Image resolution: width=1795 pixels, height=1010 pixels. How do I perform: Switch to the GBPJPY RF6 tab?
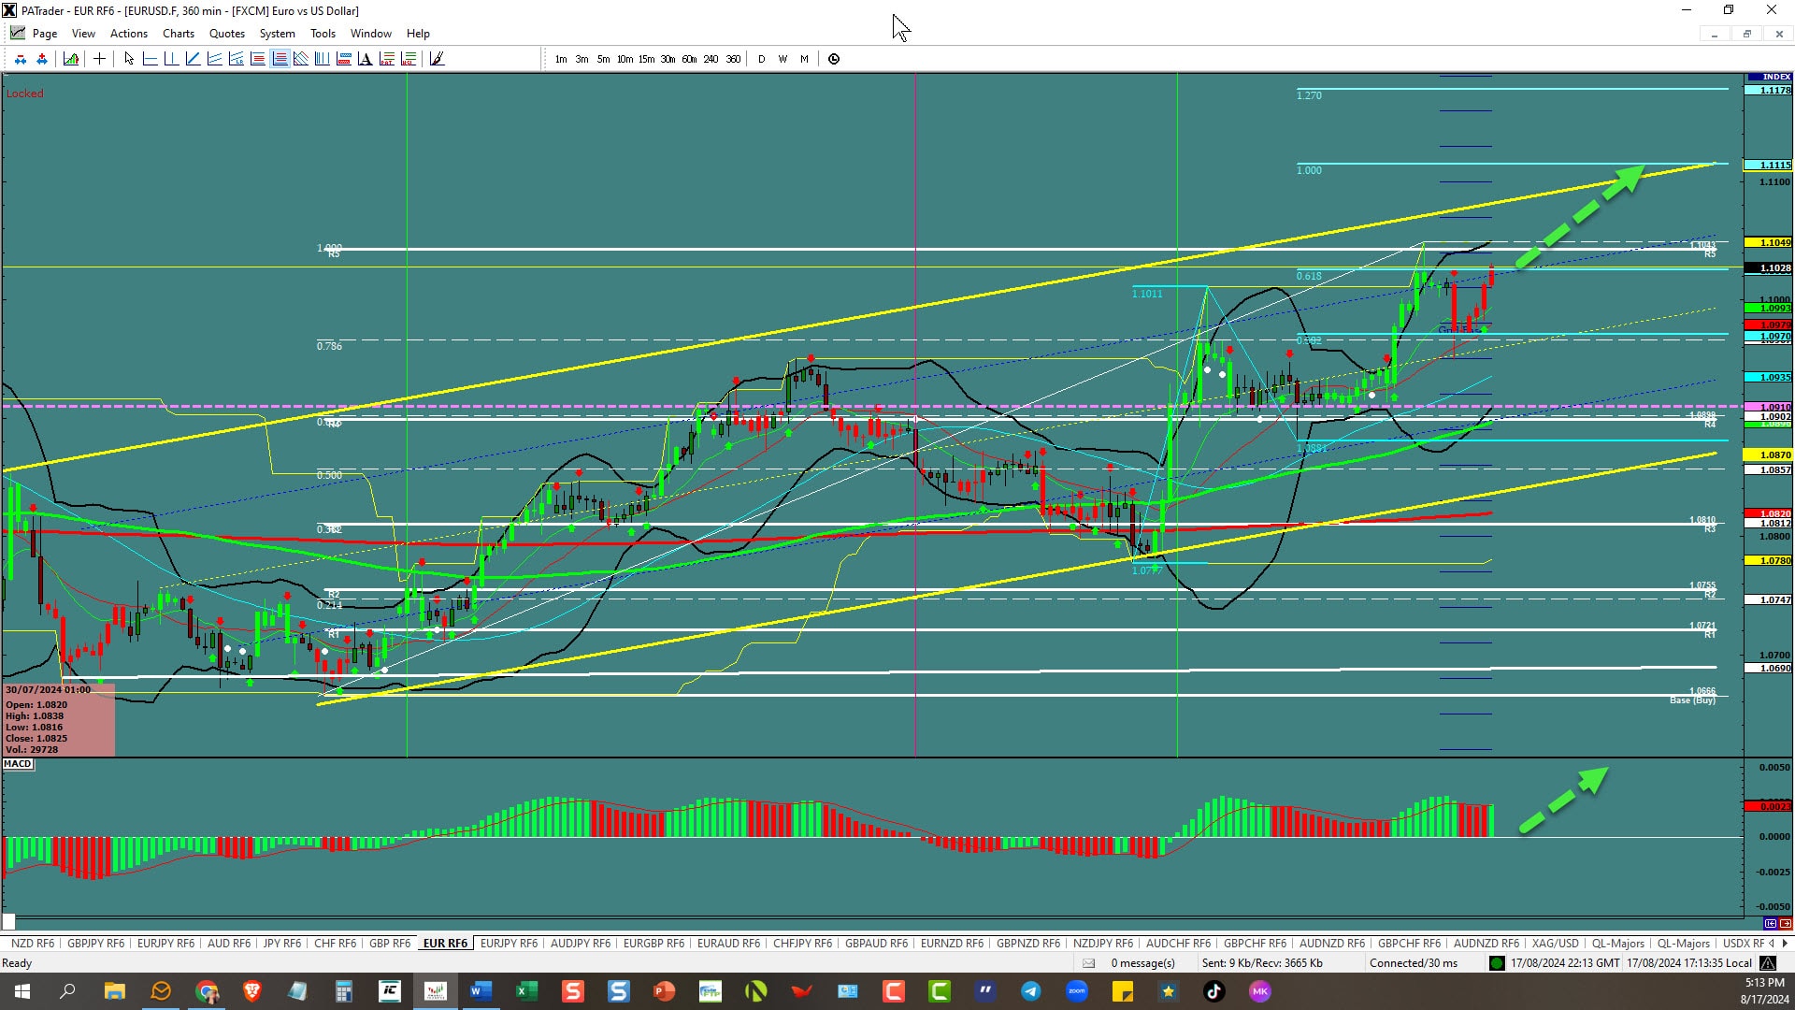click(95, 943)
